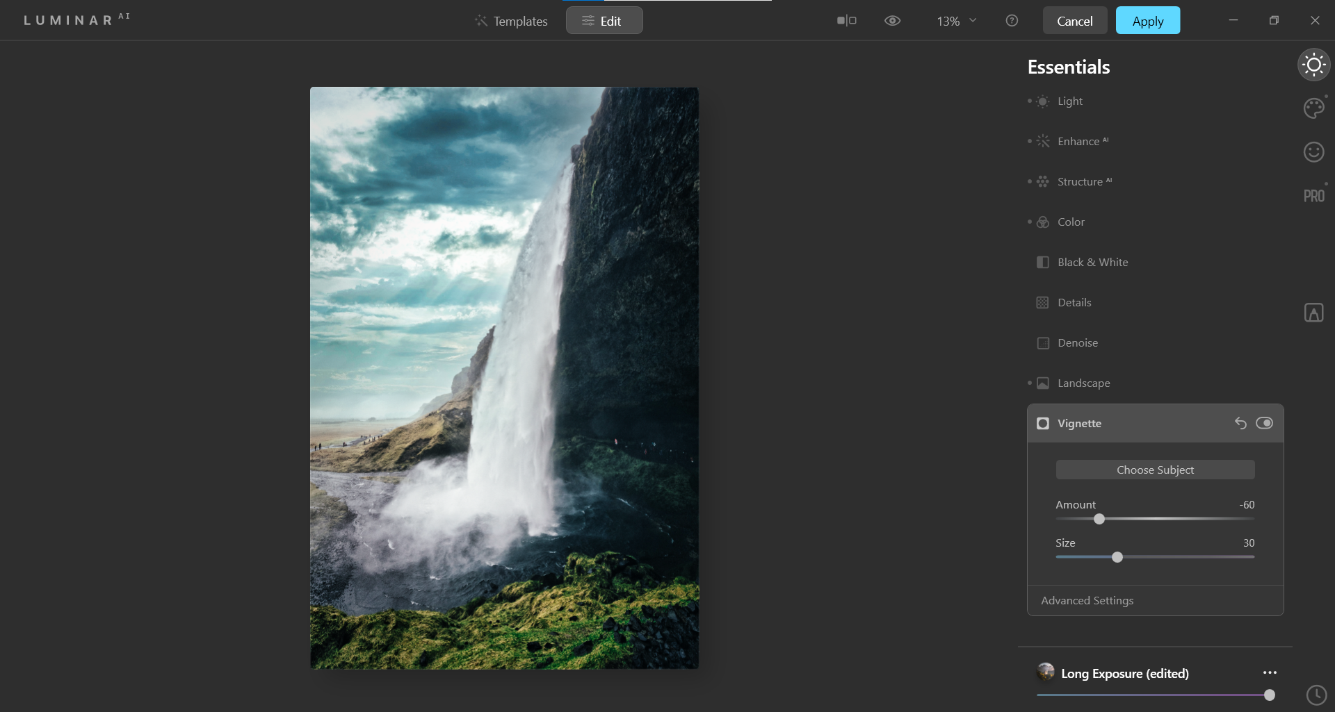Click the Color tool circles icon
1335x712 pixels.
coord(1043,222)
